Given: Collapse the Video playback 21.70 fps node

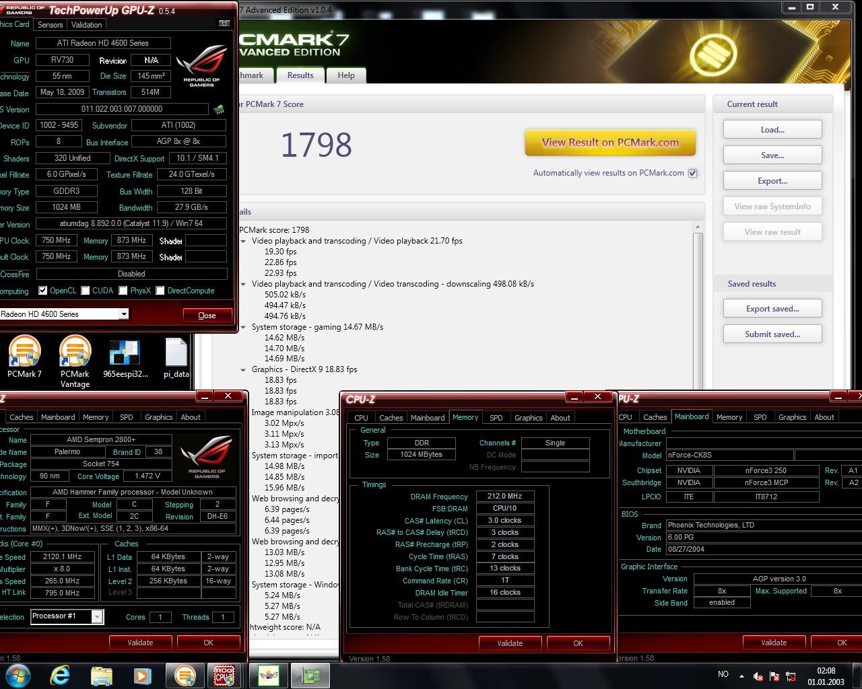Looking at the screenshot, I should [244, 241].
